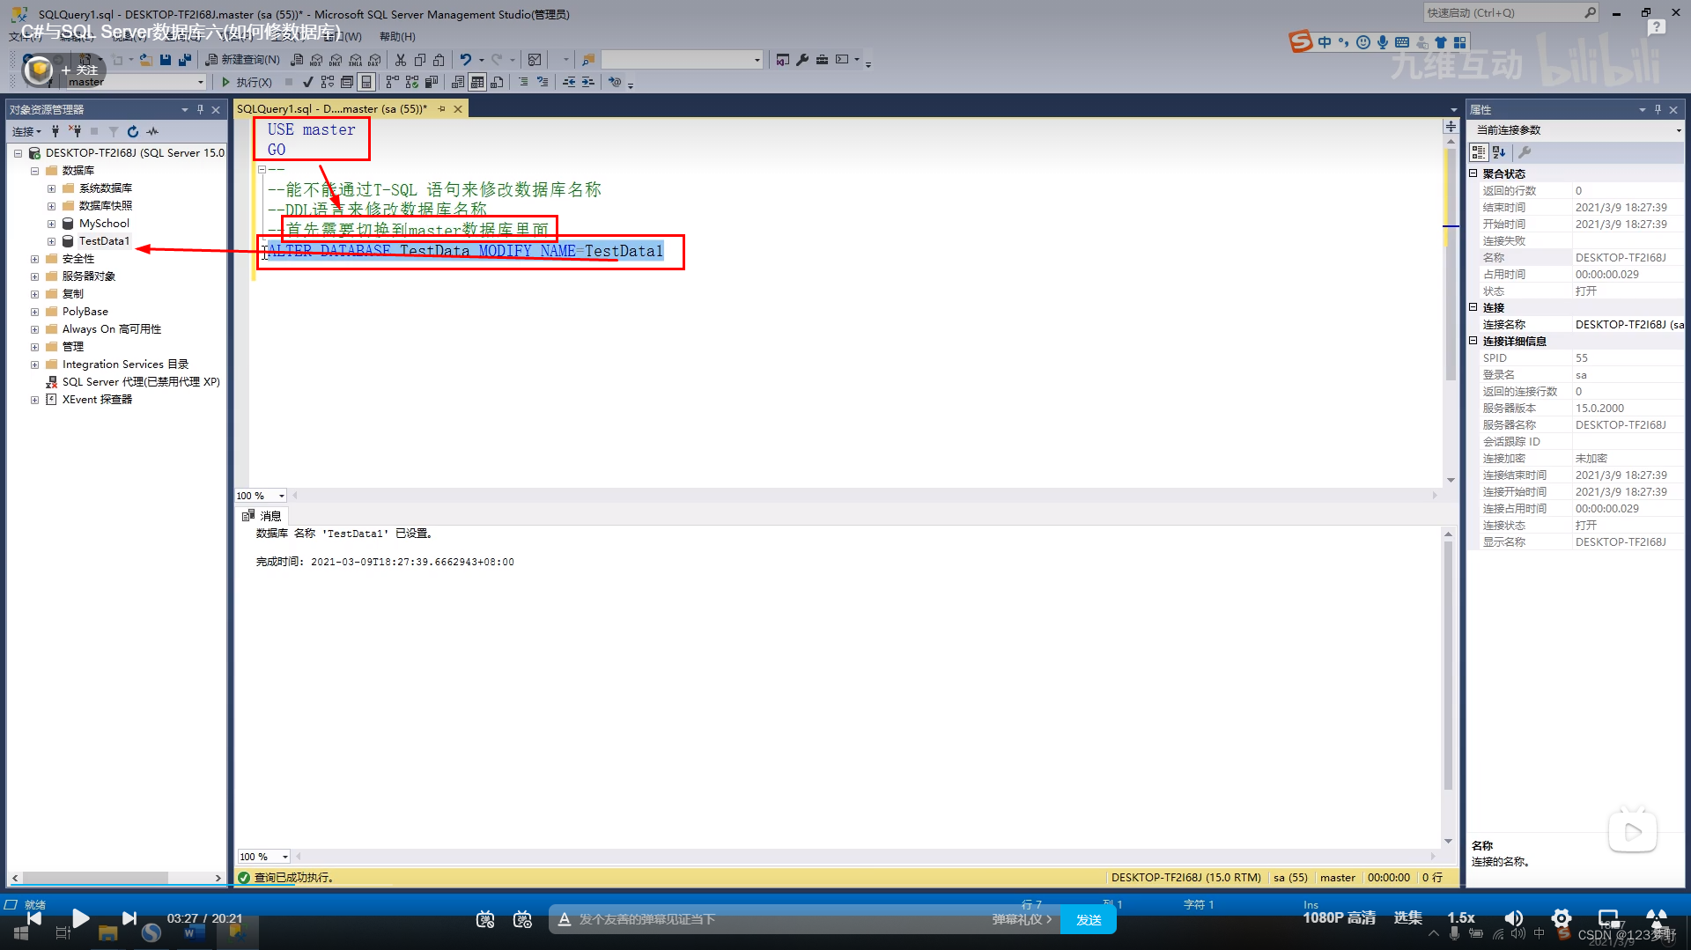Viewport: 1691px width, 950px height.
Task: Click Refresh in Object Explorer toolbar
Action: click(x=133, y=131)
